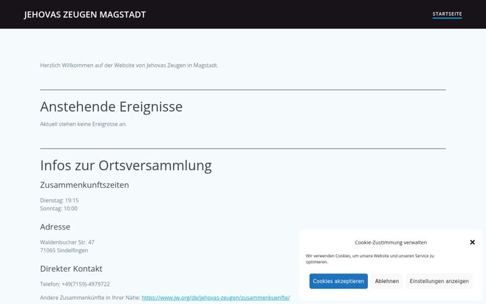Close the cookie consent dialog with X

click(472, 243)
